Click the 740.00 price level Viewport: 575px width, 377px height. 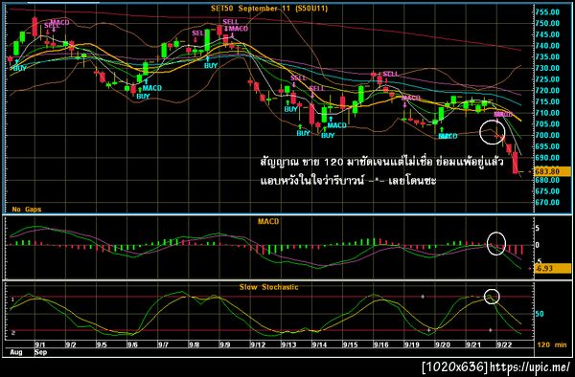(x=547, y=46)
